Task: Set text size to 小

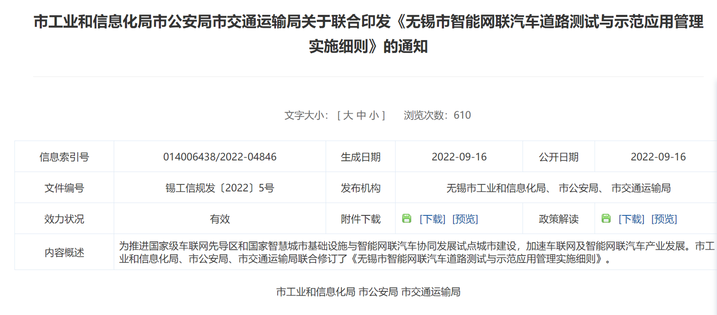Action: [x=374, y=115]
